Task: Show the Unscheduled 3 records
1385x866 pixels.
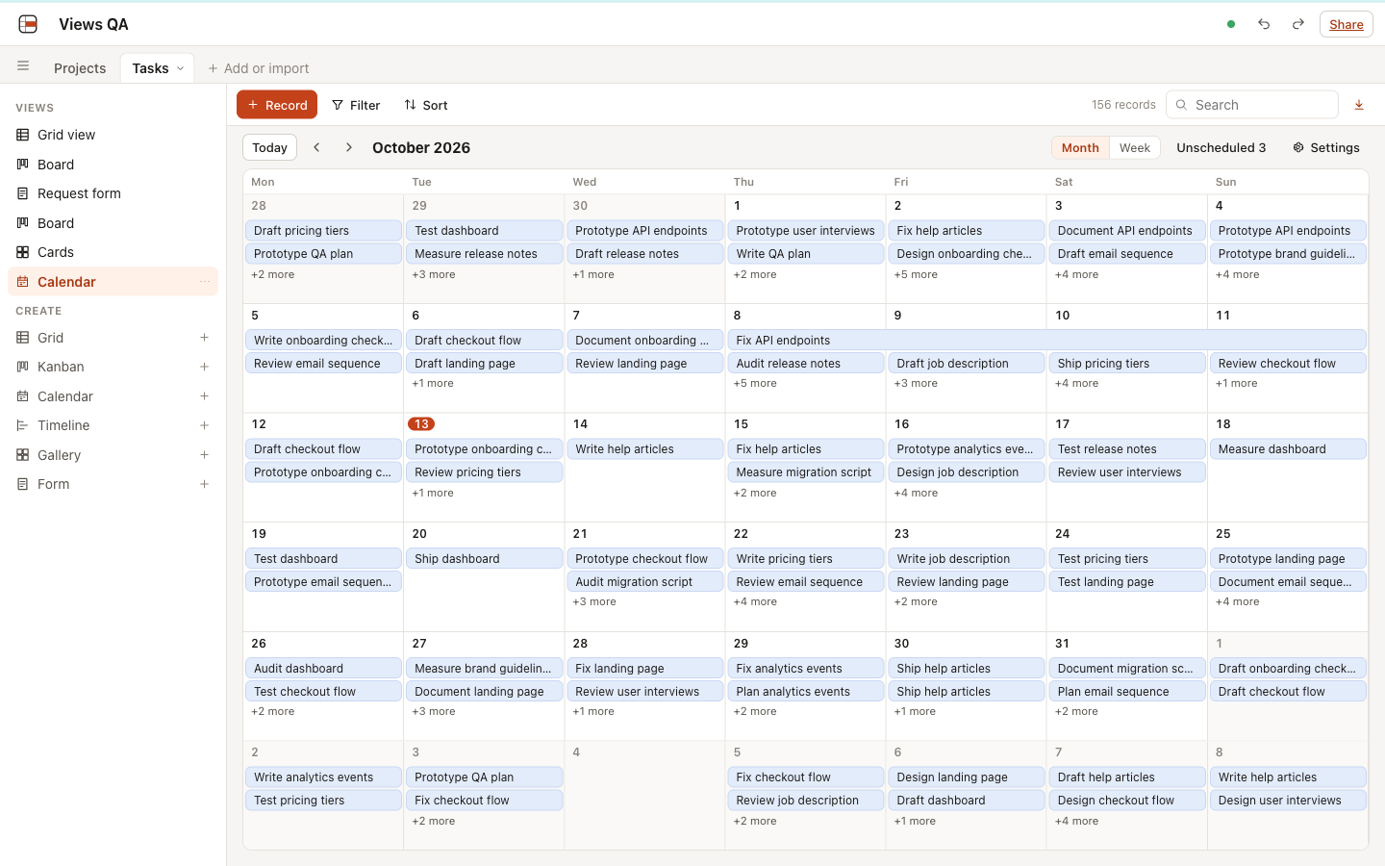Action: 1221,147
